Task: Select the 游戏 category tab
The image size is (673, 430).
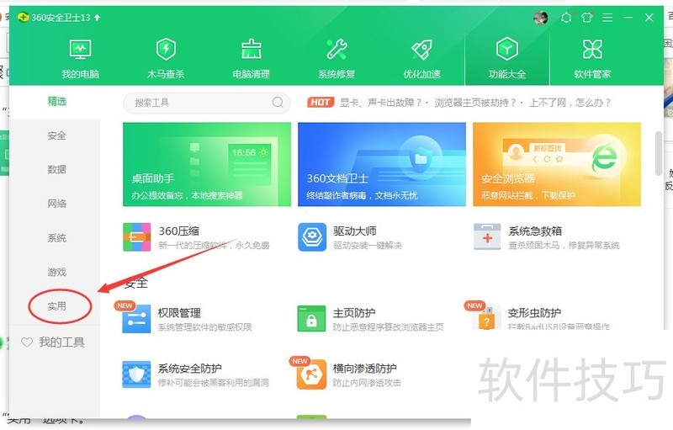Action: pos(56,272)
